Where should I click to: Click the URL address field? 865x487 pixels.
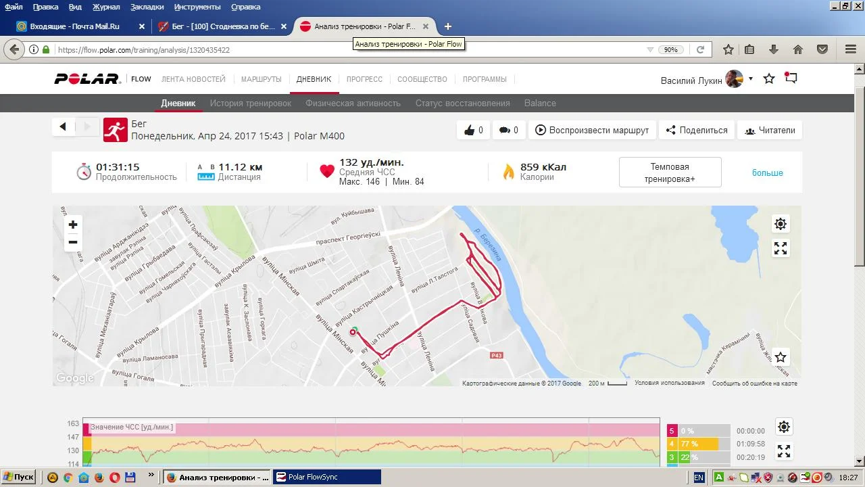[348, 50]
